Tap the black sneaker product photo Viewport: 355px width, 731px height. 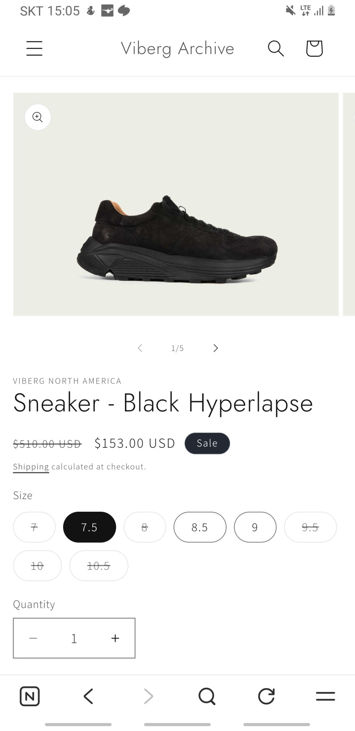click(x=177, y=239)
